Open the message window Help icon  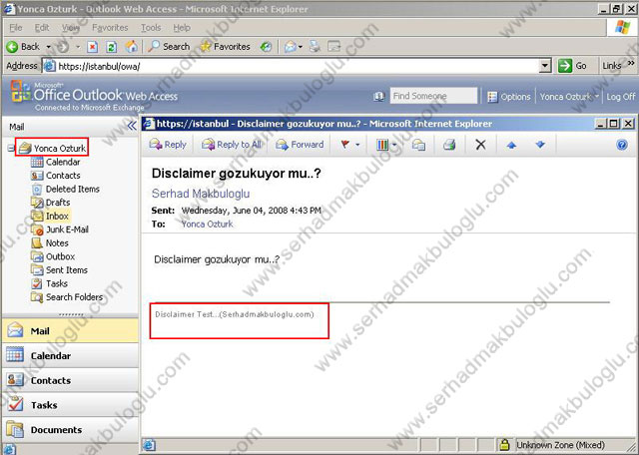pos(622,145)
